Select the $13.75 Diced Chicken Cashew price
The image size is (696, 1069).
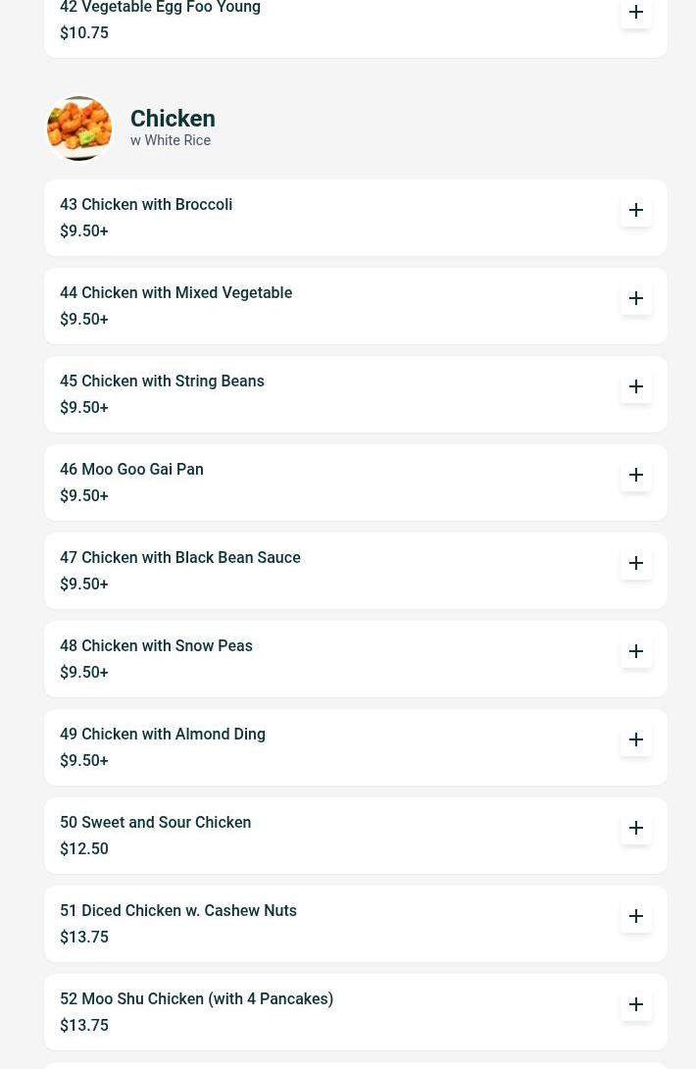[x=84, y=938]
